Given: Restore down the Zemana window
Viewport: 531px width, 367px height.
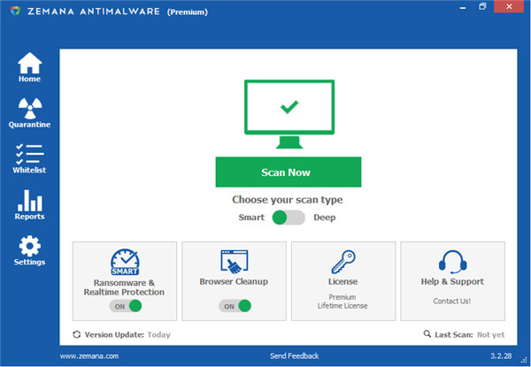Looking at the screenshot, I should point(482,6).
